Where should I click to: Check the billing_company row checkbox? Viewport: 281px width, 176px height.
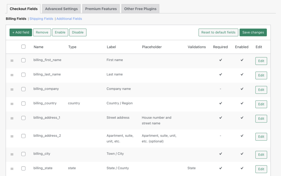click(23, 89)
